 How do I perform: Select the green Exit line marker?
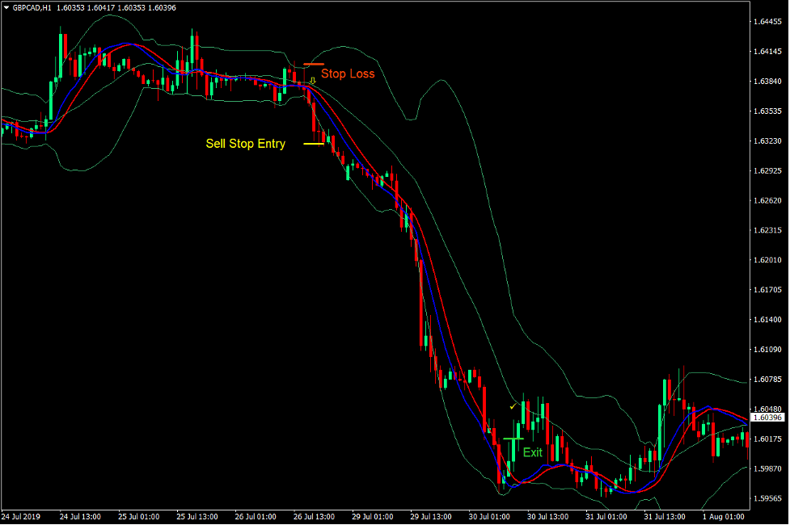tap(513, 439)
